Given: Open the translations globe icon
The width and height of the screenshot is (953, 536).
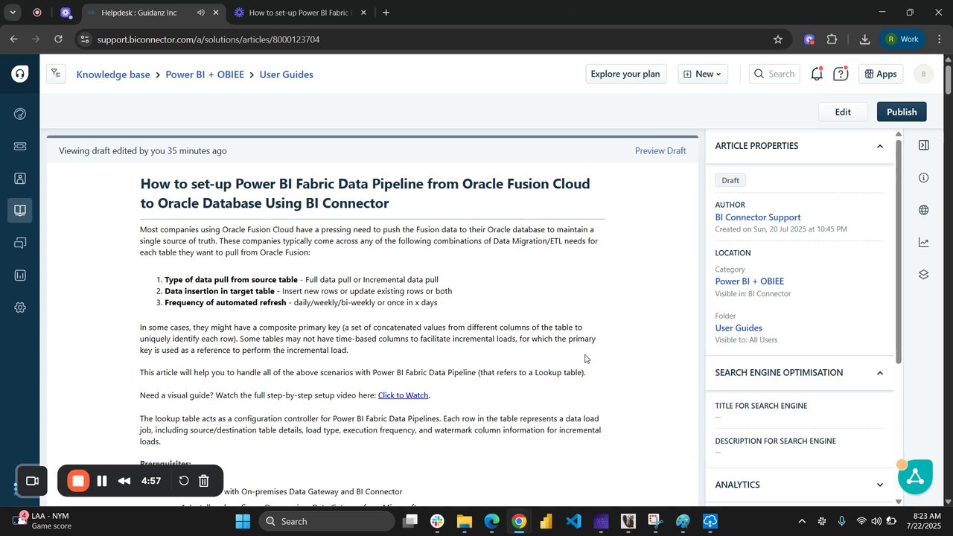Looking at the screenshot, I should pos(923,210).
